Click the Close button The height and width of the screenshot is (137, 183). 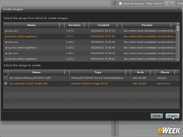pos(157,116)
